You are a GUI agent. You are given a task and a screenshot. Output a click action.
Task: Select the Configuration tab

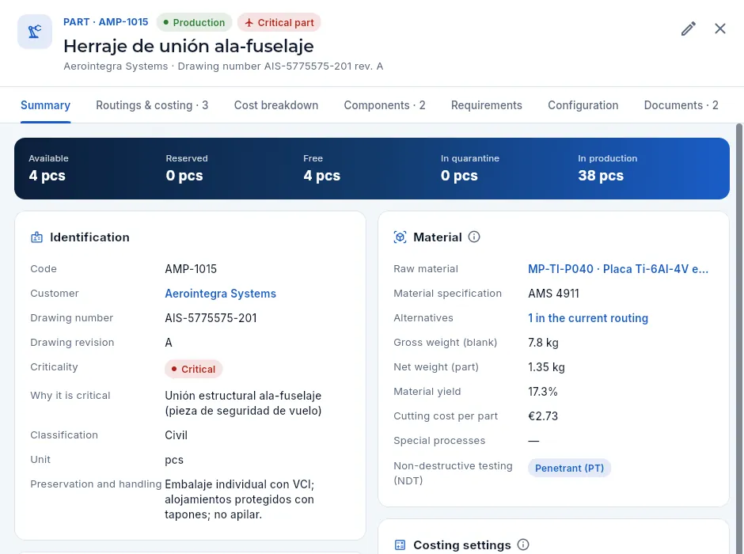[x=583, y=105]
